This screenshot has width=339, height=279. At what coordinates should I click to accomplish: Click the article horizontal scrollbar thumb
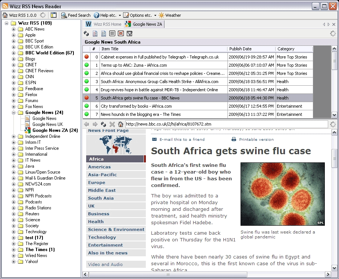point(168,275)
